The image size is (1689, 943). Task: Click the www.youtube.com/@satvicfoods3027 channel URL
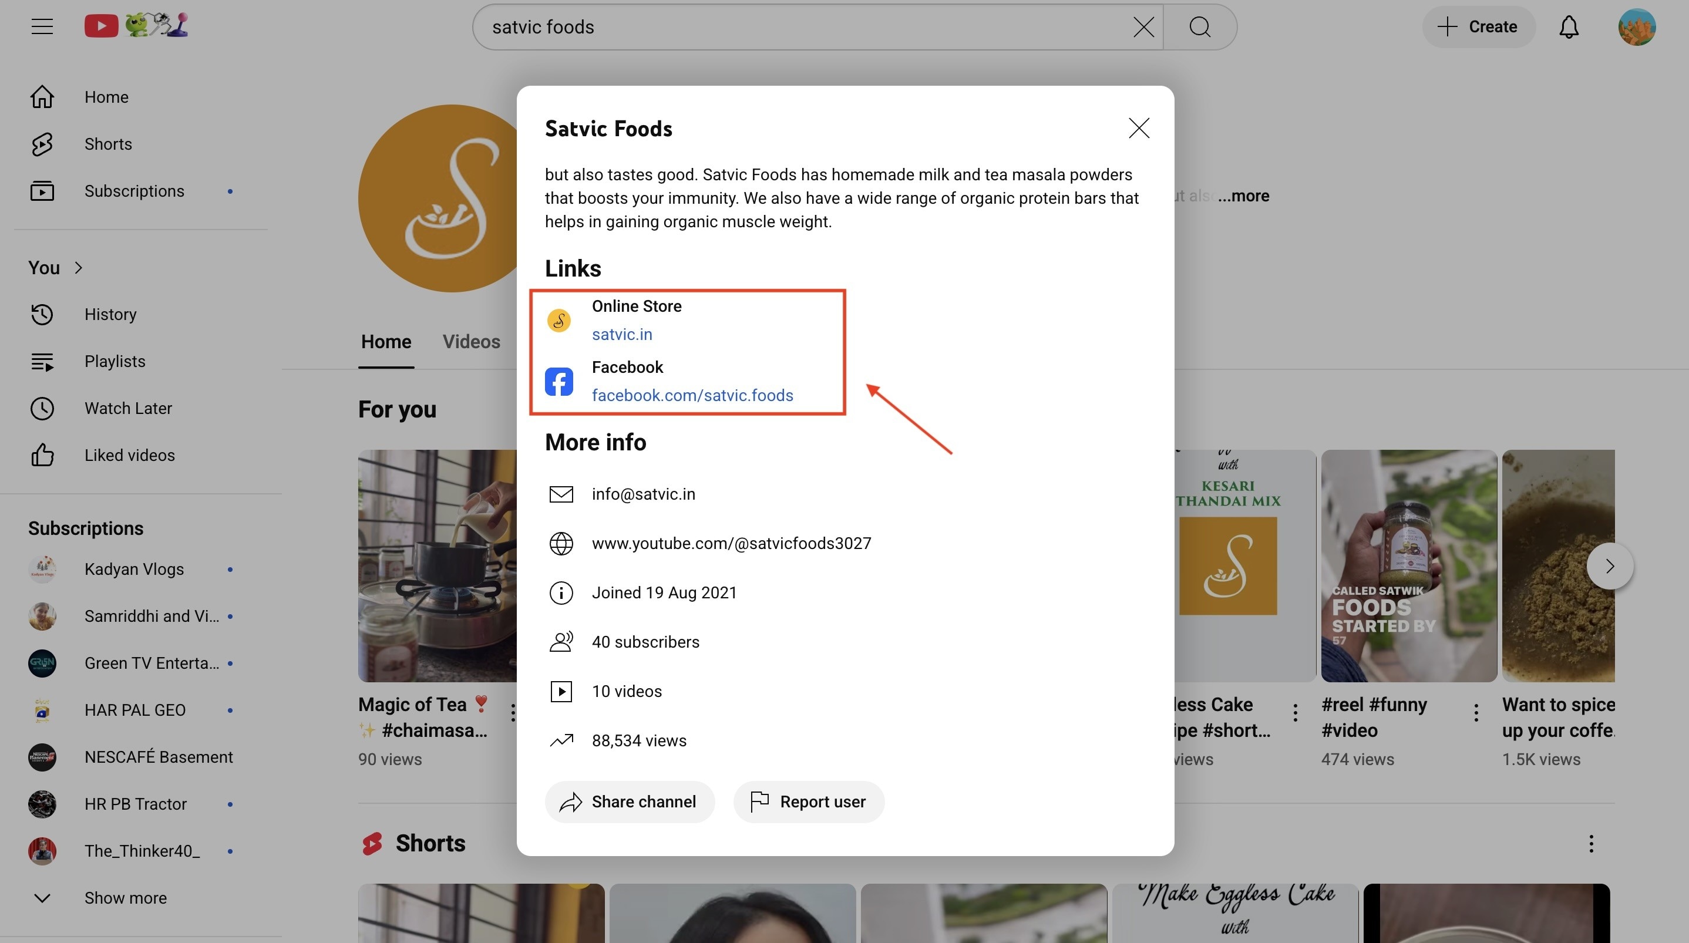pyautogui.click(x=731, y=544)
